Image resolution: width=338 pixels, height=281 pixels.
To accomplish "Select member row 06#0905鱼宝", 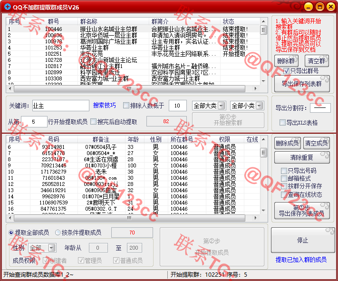I will pyautogui.click(x=133, y=190).
